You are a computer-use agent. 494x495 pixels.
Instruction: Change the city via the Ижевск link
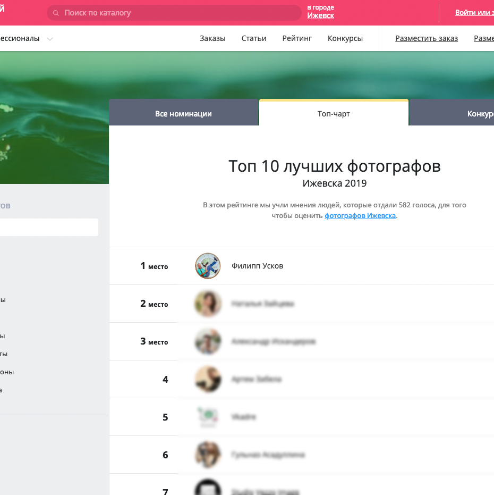click(320, 16)
